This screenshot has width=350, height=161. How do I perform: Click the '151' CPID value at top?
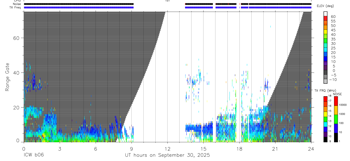pyautogui.click(x=167, y=1)
